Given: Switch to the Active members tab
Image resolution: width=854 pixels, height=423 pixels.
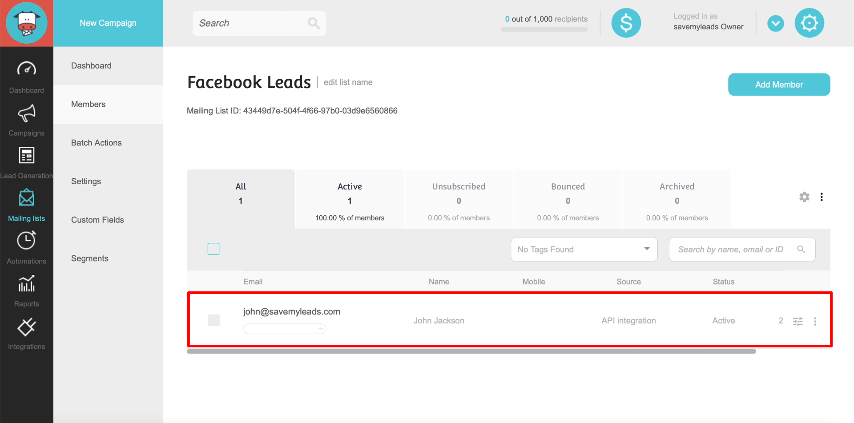Looking at the screenshot, I should [350, 199].
